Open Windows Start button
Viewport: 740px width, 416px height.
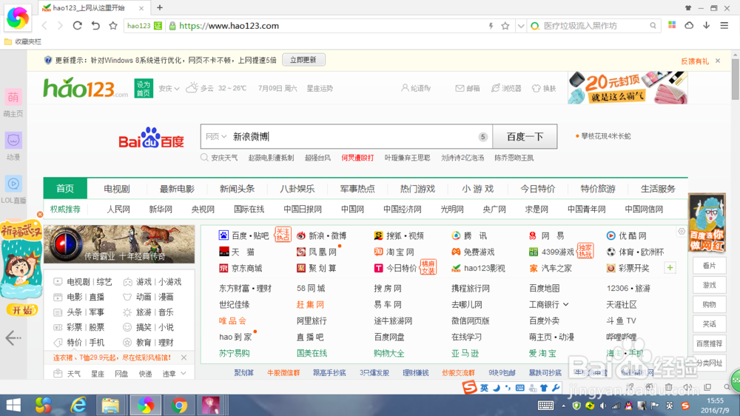[x=13, y=405]
